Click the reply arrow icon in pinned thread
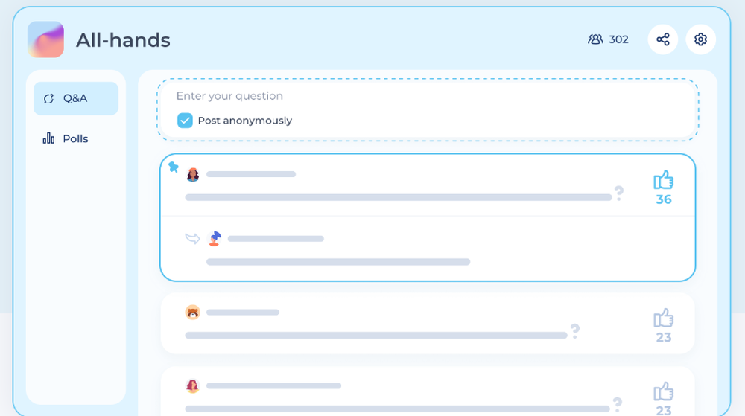The width and height of the screenshot is (745, 416). click(x=192, y=238)
